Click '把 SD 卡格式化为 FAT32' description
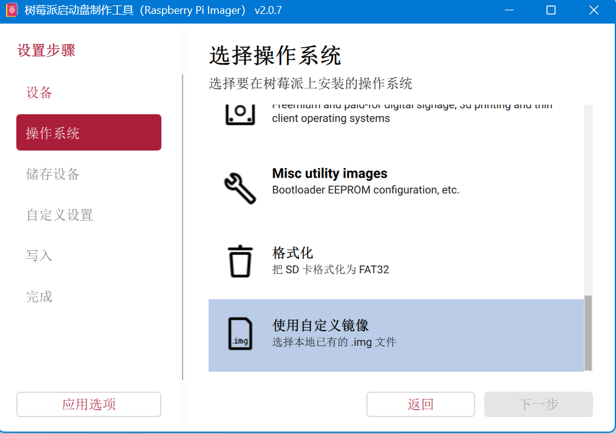 (x=331, y=270)
